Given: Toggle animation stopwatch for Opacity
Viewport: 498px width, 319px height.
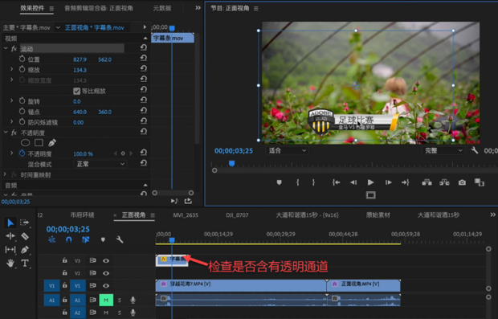Looking at the screenshot, I should (x=22, y=153).
